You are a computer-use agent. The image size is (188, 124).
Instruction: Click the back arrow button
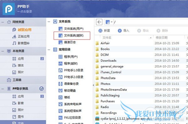99,22
